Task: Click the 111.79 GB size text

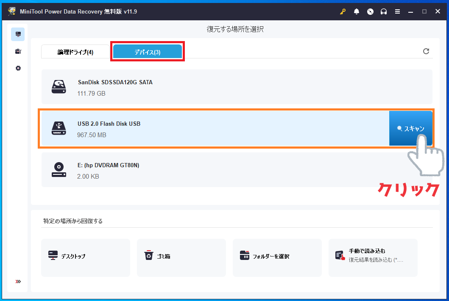Action: tap(91, 94)
